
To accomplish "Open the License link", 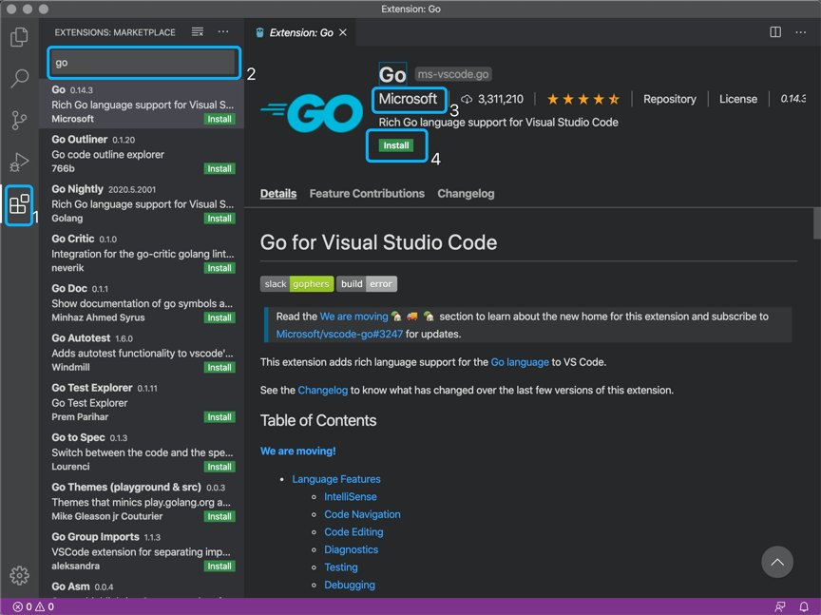I will point(738,99).
